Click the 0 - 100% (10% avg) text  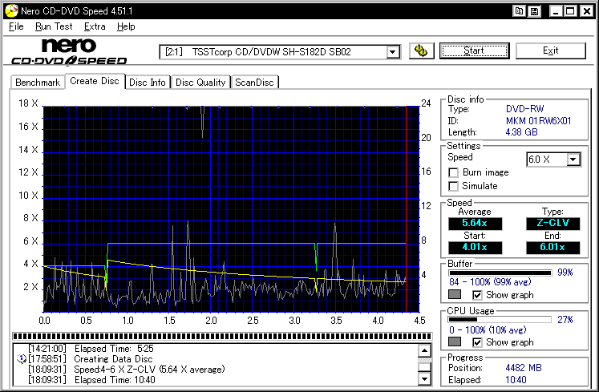coord(488,329)
